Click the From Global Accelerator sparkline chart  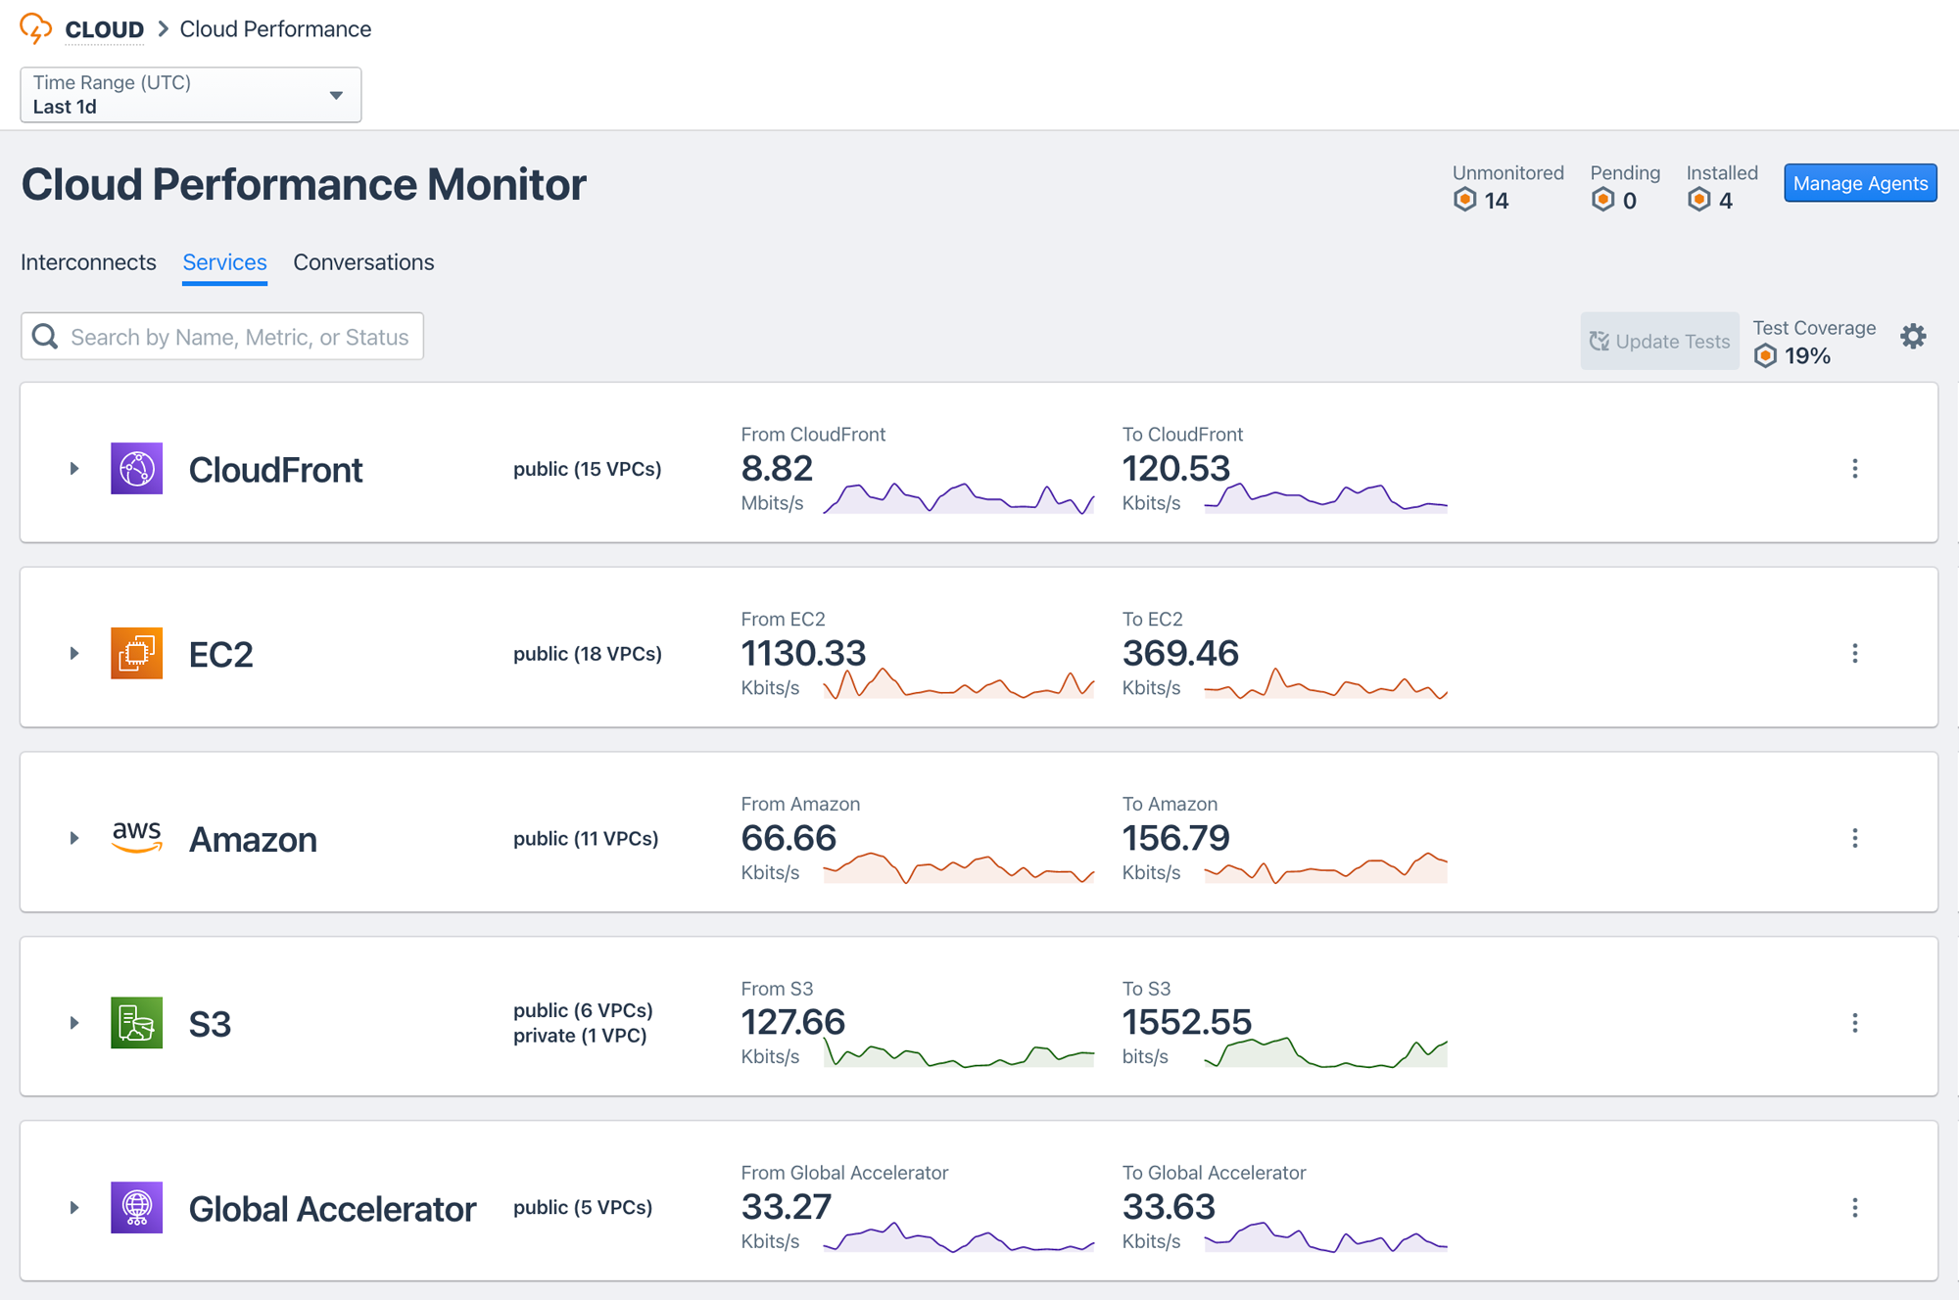click(959, 1236)
